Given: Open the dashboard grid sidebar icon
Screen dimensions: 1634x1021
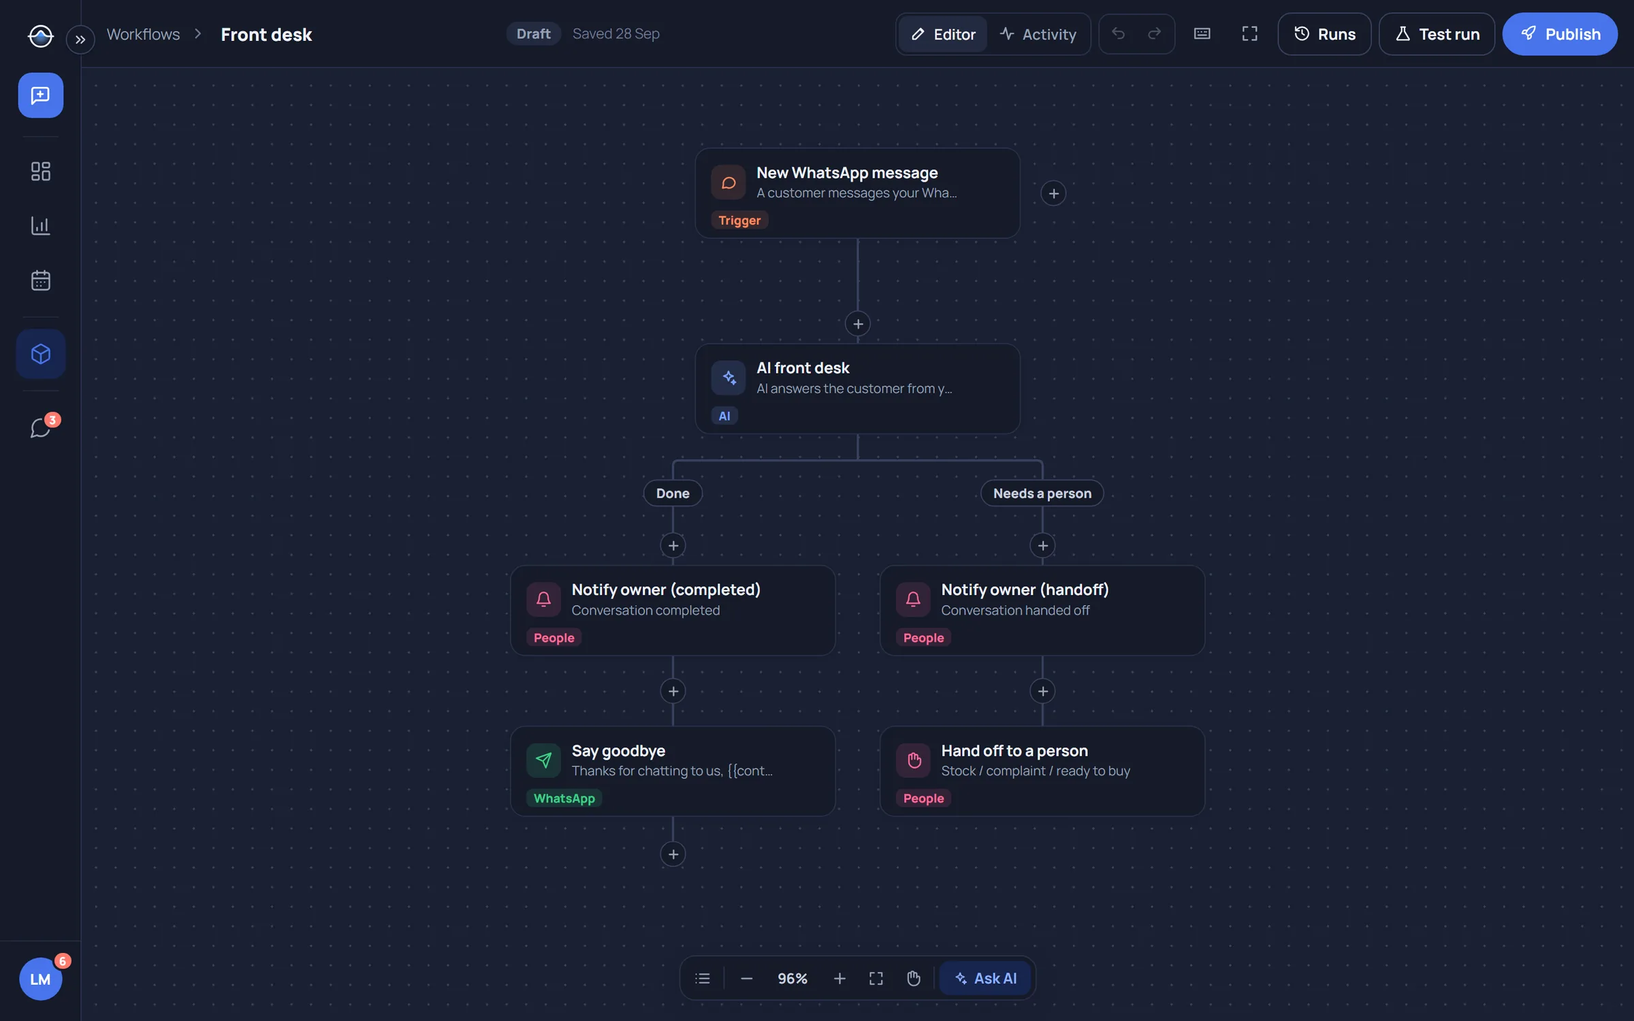Looking at the screenshot, I should [x=41, y=171].
